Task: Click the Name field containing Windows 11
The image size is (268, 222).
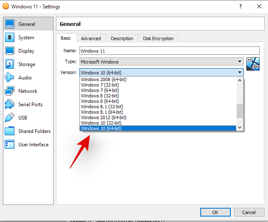Action: [x=161, y=51]
